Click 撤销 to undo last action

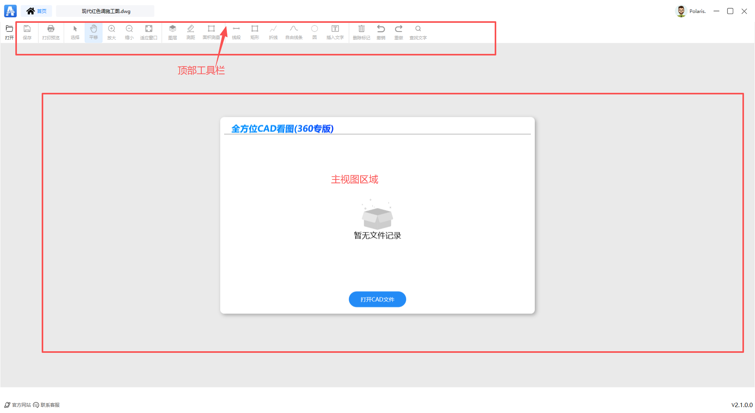[x=380, y=32]
